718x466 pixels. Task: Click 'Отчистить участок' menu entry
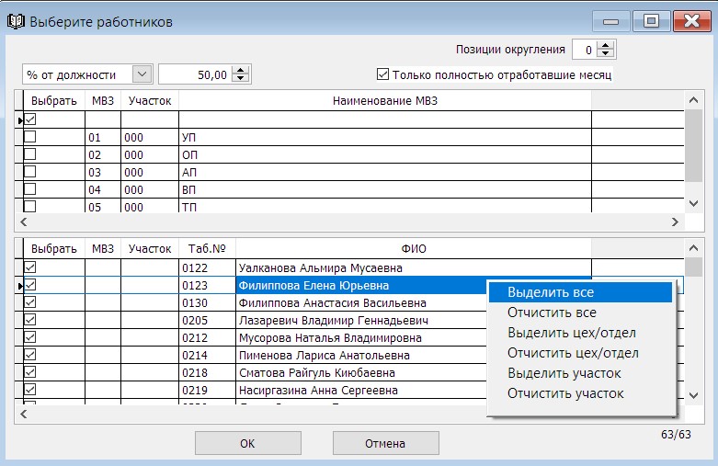[564, 393]
